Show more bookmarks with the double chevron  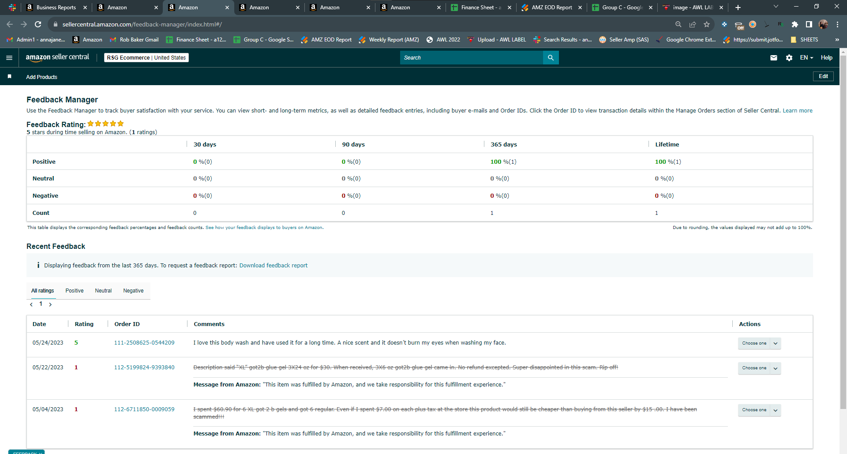point(837,40)
